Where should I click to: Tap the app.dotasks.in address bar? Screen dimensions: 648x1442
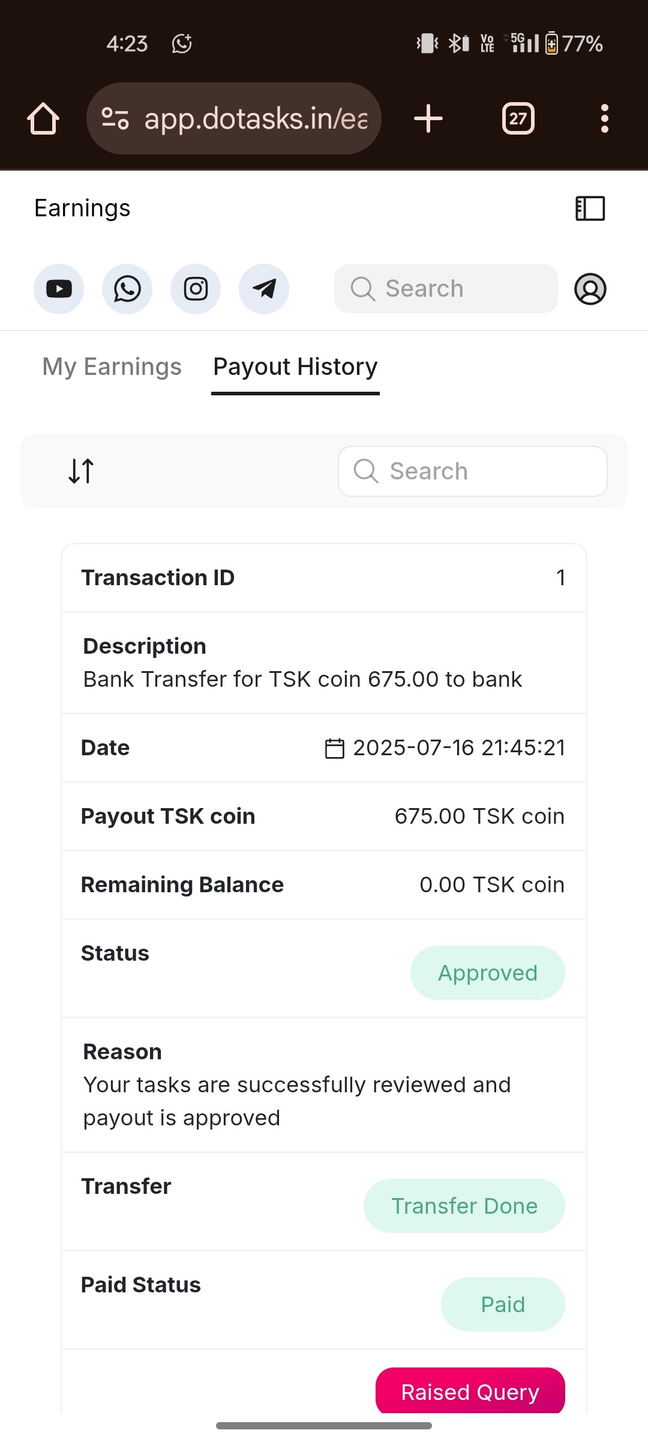(256, 118)
